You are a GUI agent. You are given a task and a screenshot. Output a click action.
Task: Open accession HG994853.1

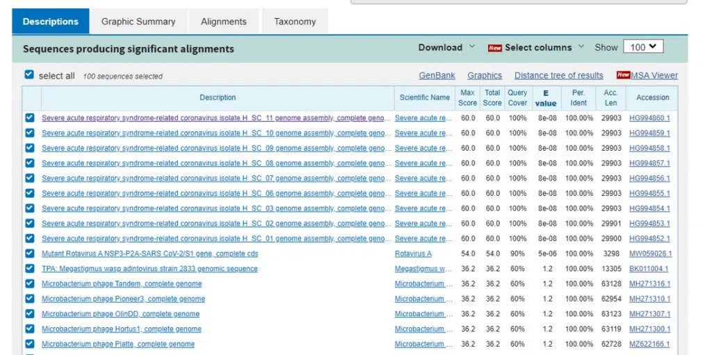pyautogui.click(x=649, y=223)
